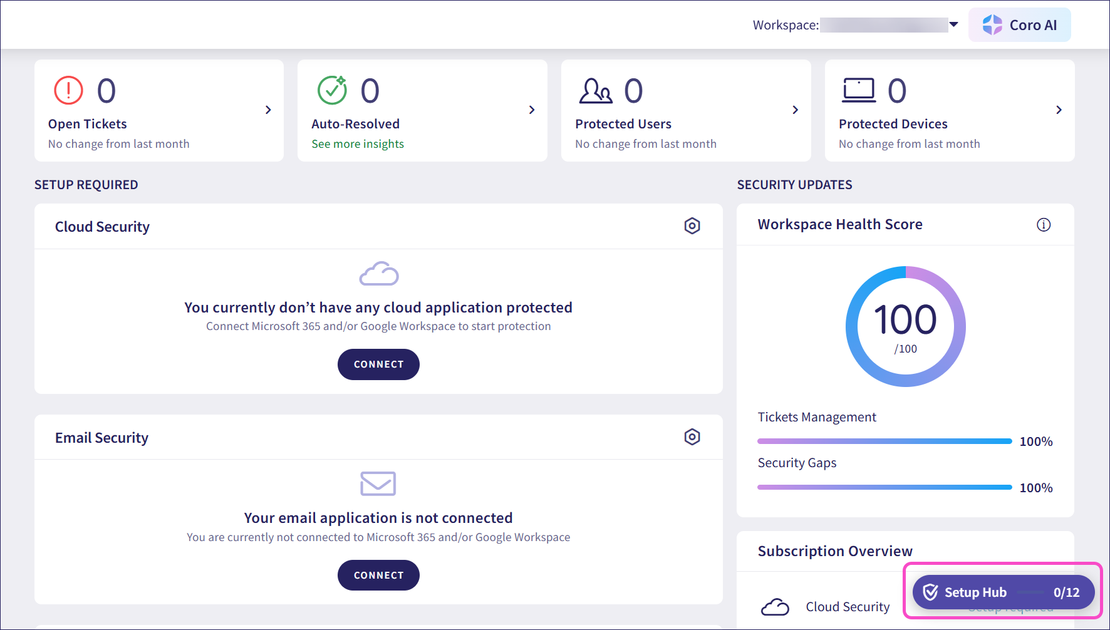Click the Open Tickets alert icon
The width and height of the screenshot is (1110, 630).
[x=68, y=90]
